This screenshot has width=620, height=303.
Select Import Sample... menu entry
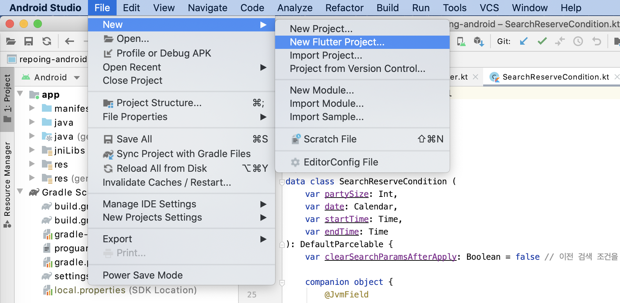click(x=362, y=117)
